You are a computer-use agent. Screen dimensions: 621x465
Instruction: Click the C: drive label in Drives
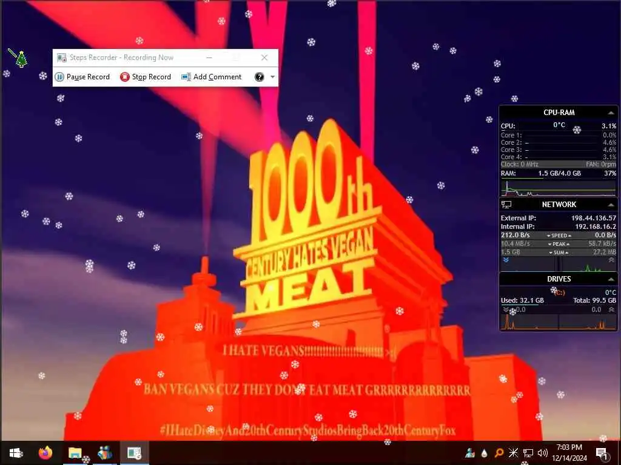click(x=559, y=292)
